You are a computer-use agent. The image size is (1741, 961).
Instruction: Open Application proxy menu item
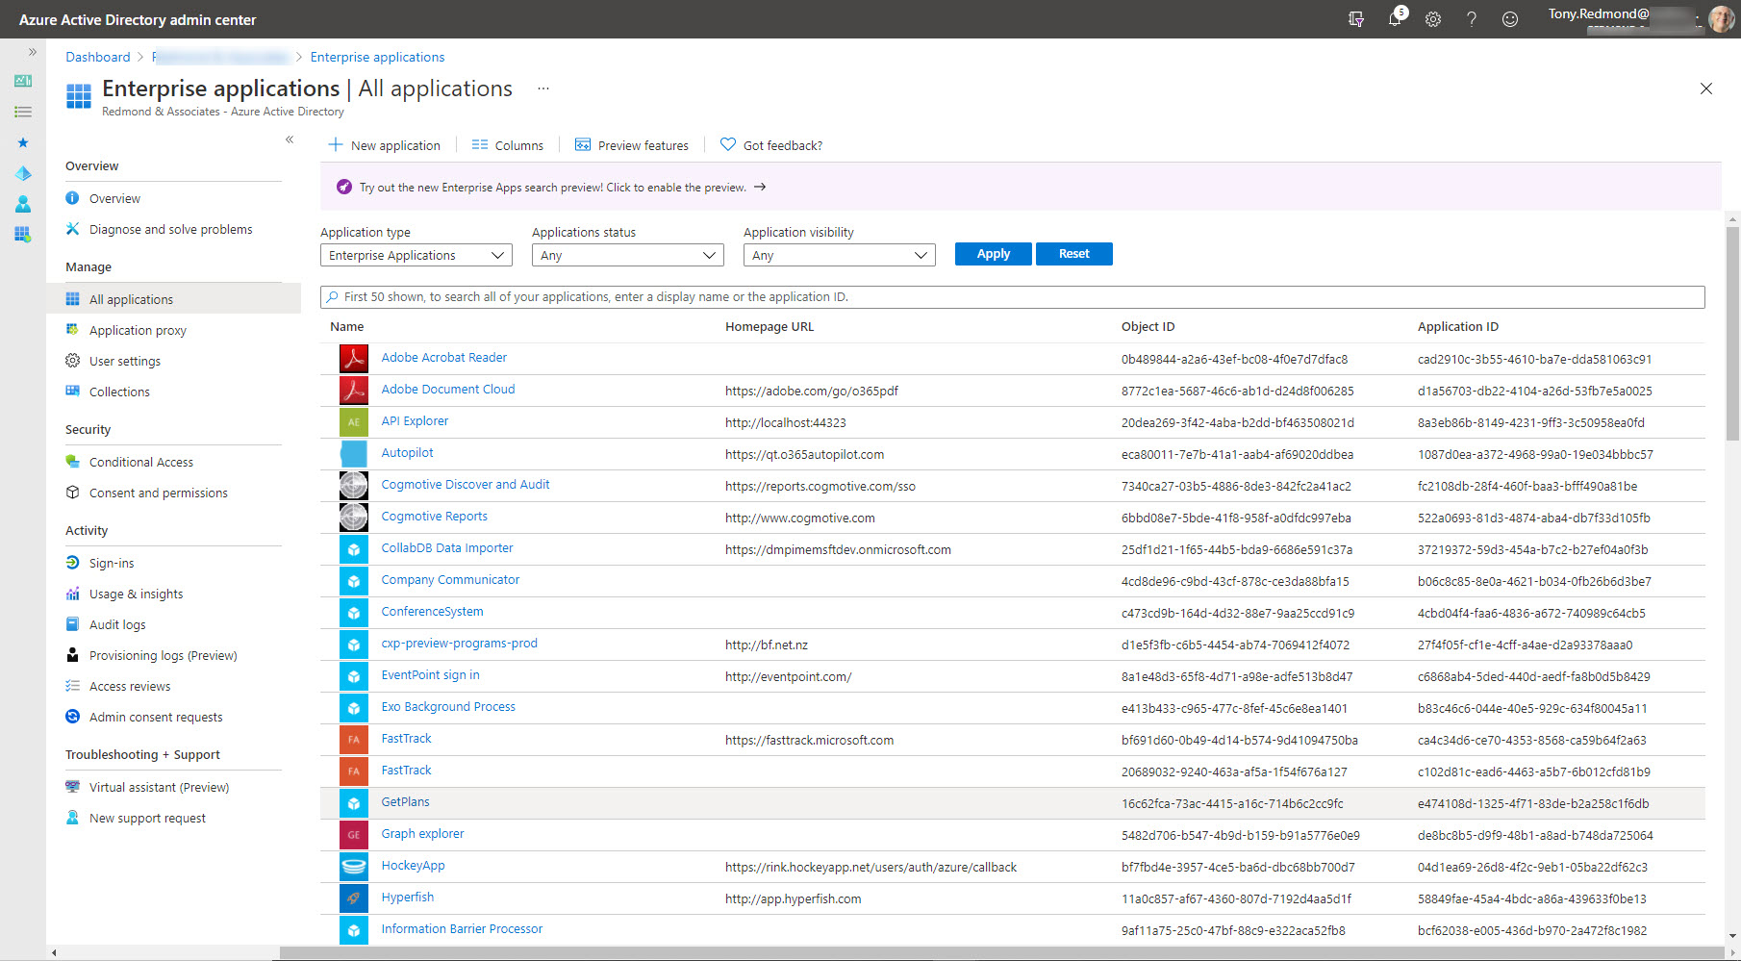click(138, 330)
